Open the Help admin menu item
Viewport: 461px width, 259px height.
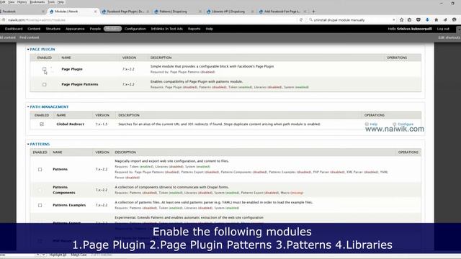[x=209, y=29]
